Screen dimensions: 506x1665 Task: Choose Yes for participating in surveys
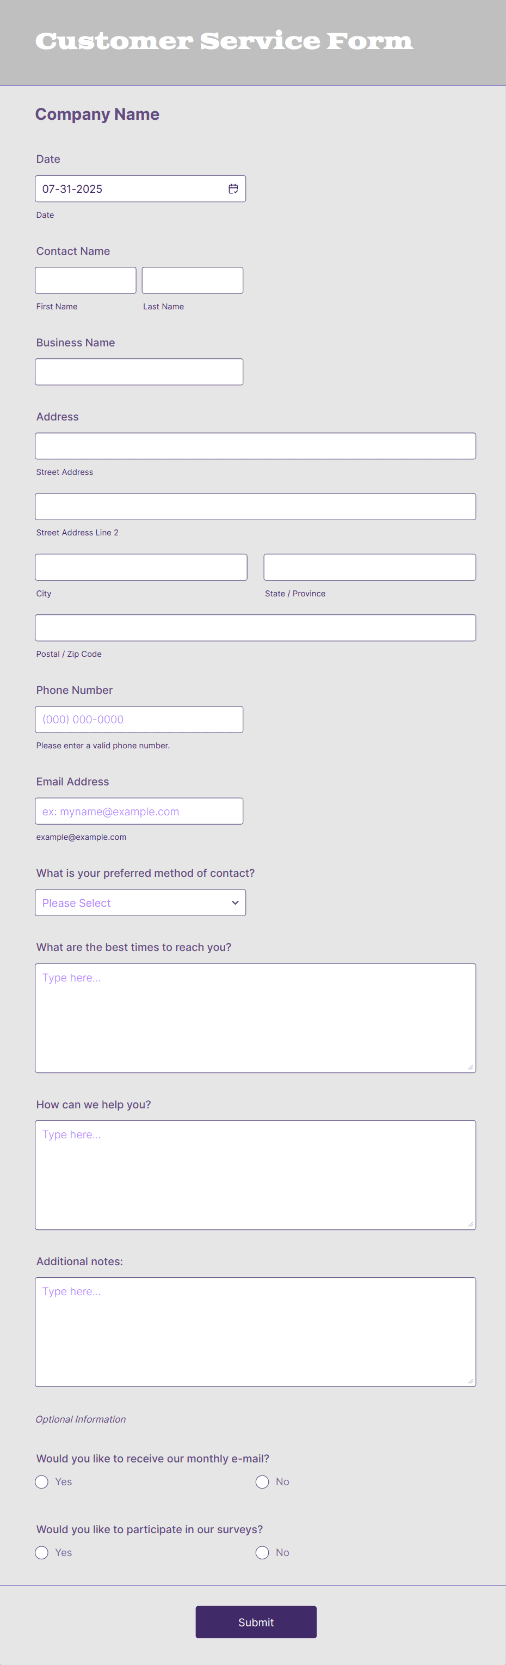coord(42,1552)
